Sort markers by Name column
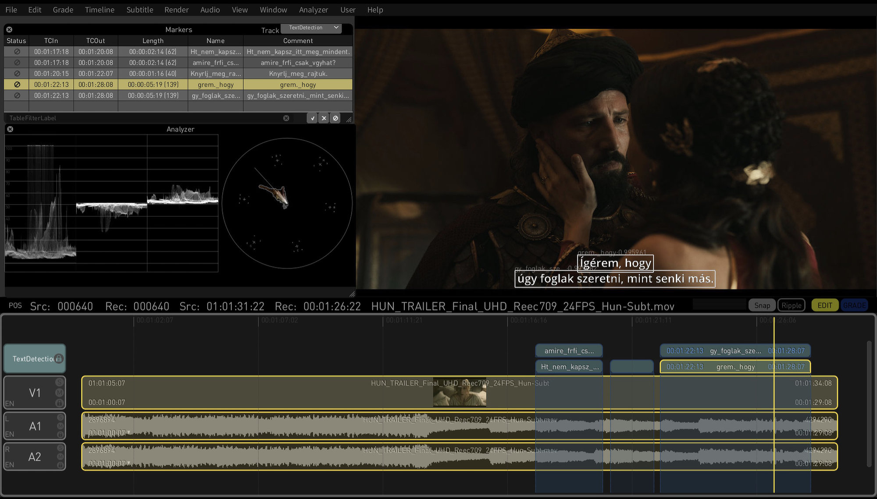Screen dimensions: 877x499 click(215, 41)
